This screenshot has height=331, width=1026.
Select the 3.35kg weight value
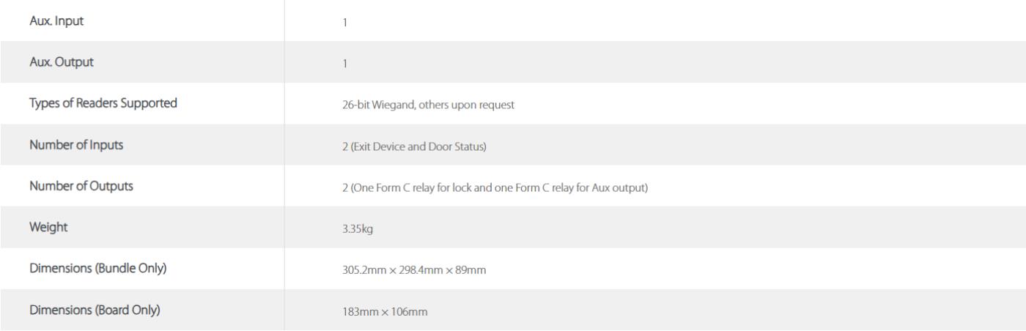(347, 228)
